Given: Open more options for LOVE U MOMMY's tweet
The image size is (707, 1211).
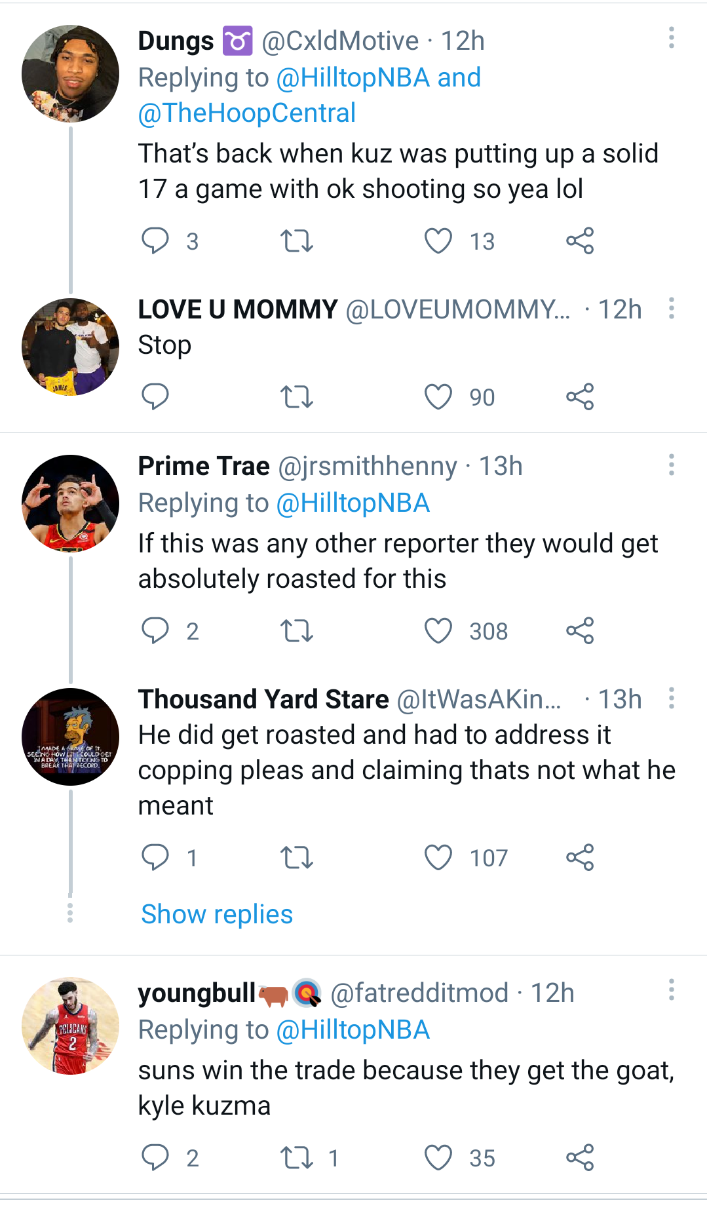Looking at the screenshot, I should pos(672,308).
